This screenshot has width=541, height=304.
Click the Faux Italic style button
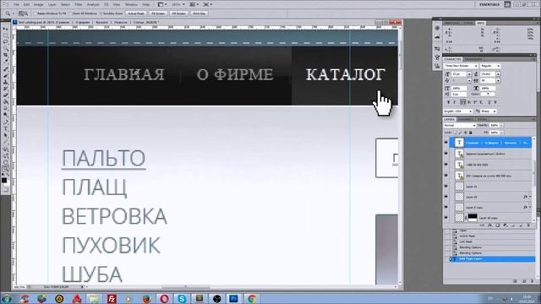click(455, 102)
